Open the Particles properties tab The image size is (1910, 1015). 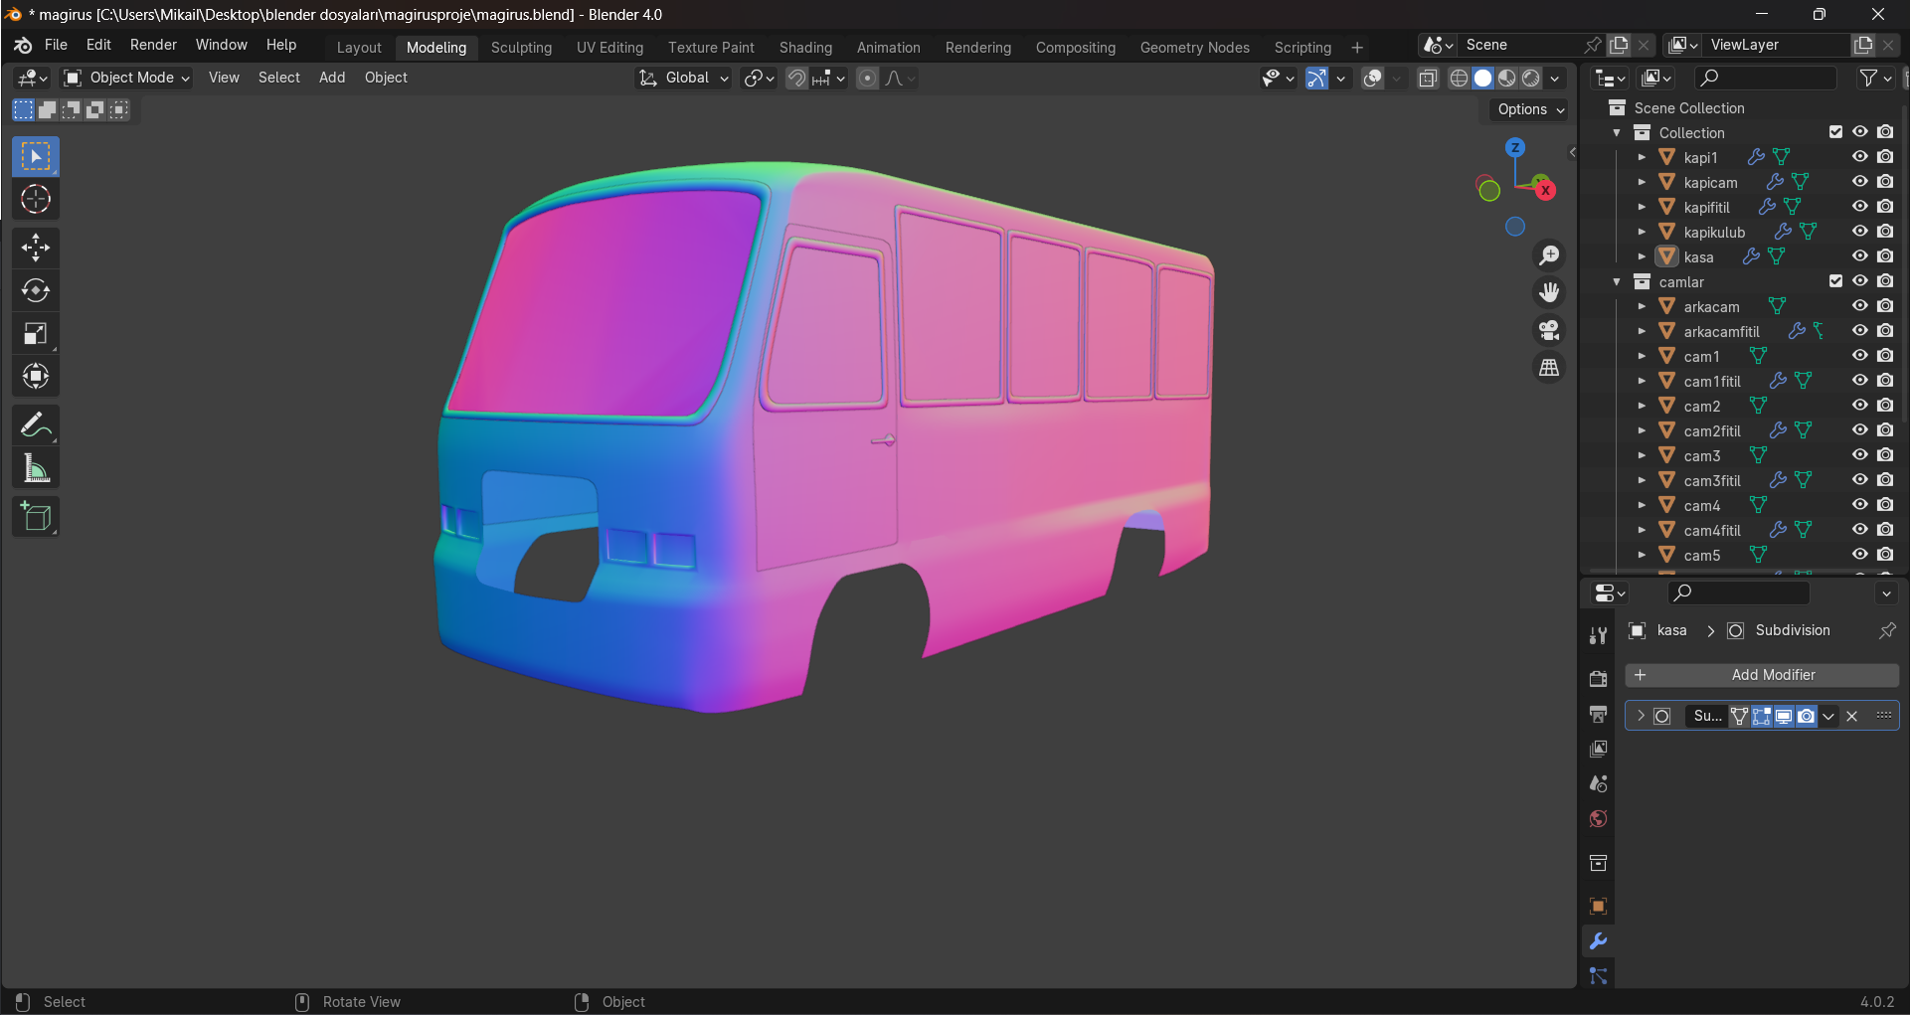(x=1598, y=976)
